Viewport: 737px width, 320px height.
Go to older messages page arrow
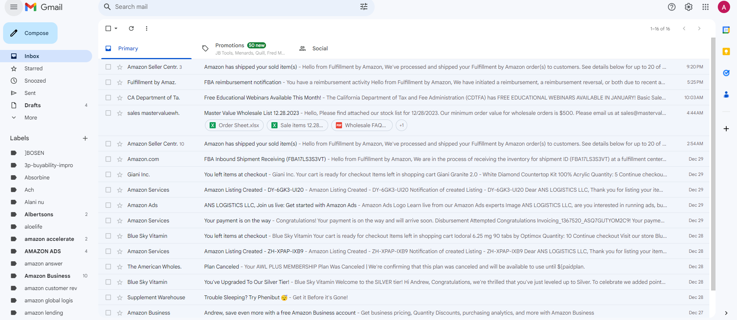pos(699,28)
